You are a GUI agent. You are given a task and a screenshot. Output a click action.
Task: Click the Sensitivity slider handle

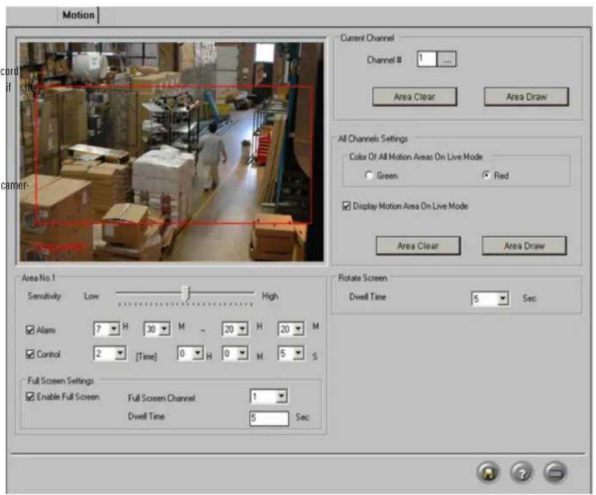coord(186,294)
